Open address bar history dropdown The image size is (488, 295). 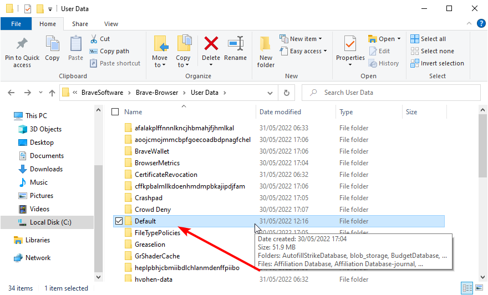(270, 93)
